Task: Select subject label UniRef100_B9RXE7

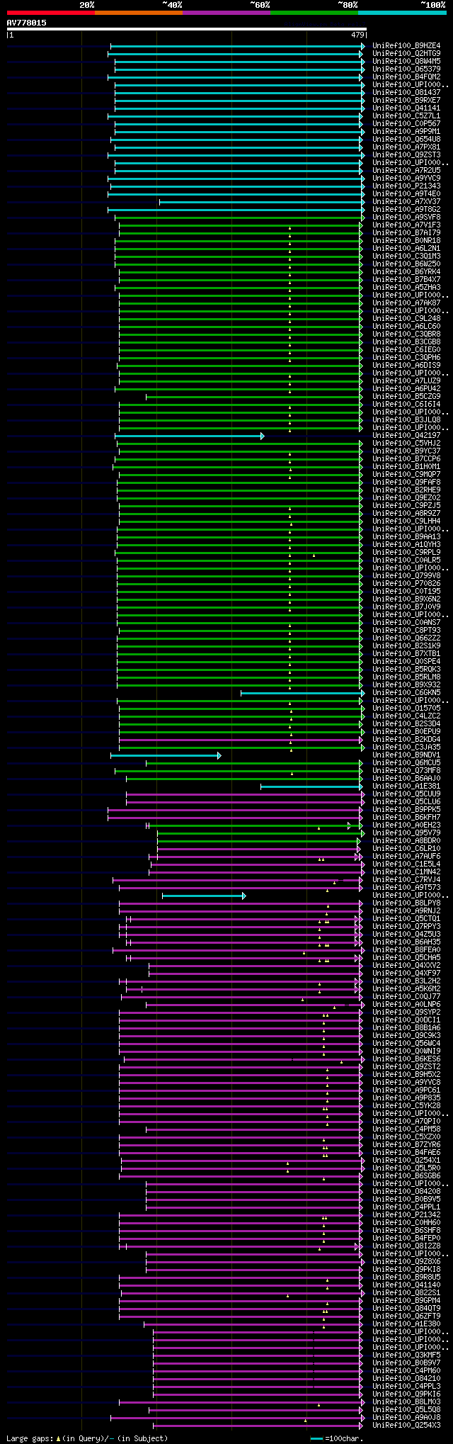Action: [x=406, y=101]
